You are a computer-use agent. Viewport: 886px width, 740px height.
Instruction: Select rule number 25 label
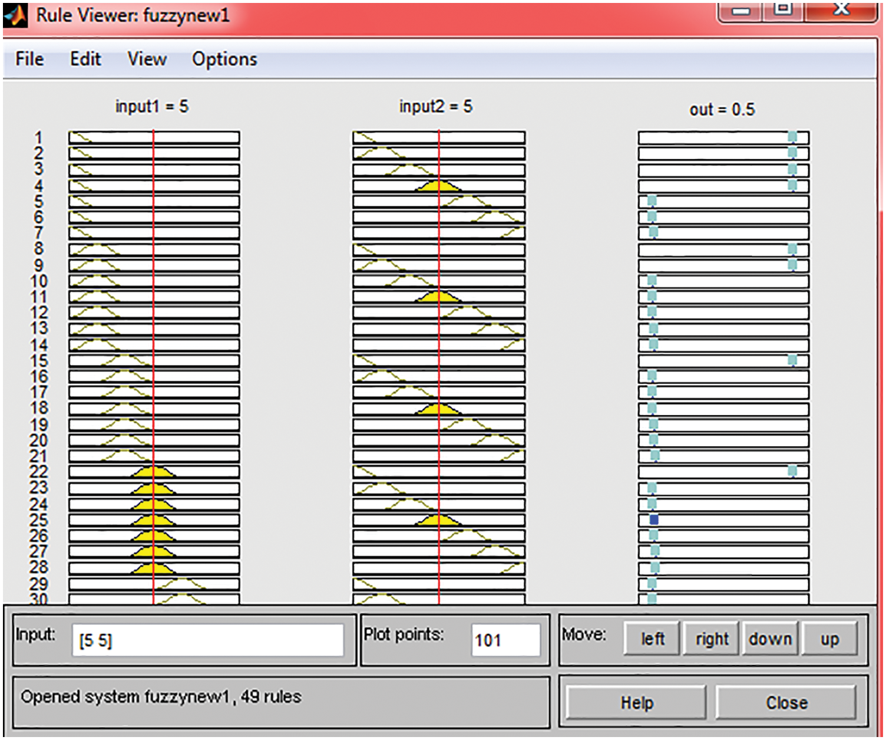(39, 520)
